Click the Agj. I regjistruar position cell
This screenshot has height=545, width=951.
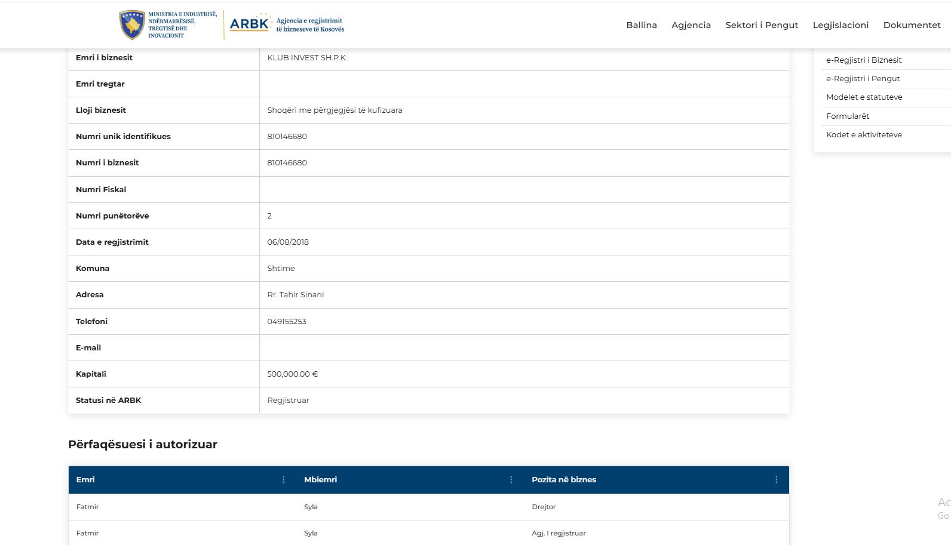[x=559, y=534]
